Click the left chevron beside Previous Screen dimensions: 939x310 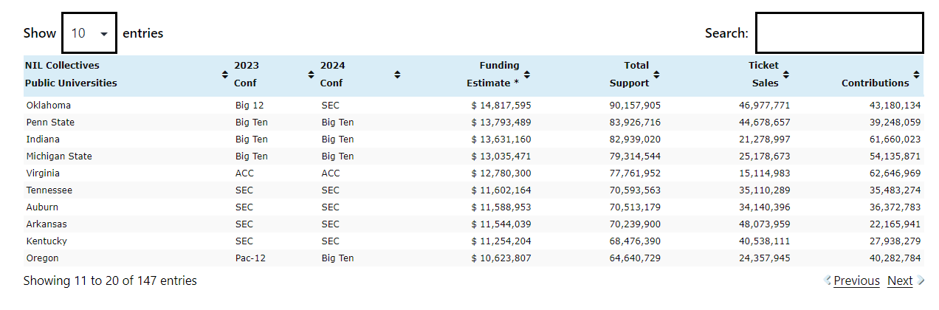coord(828,280)
